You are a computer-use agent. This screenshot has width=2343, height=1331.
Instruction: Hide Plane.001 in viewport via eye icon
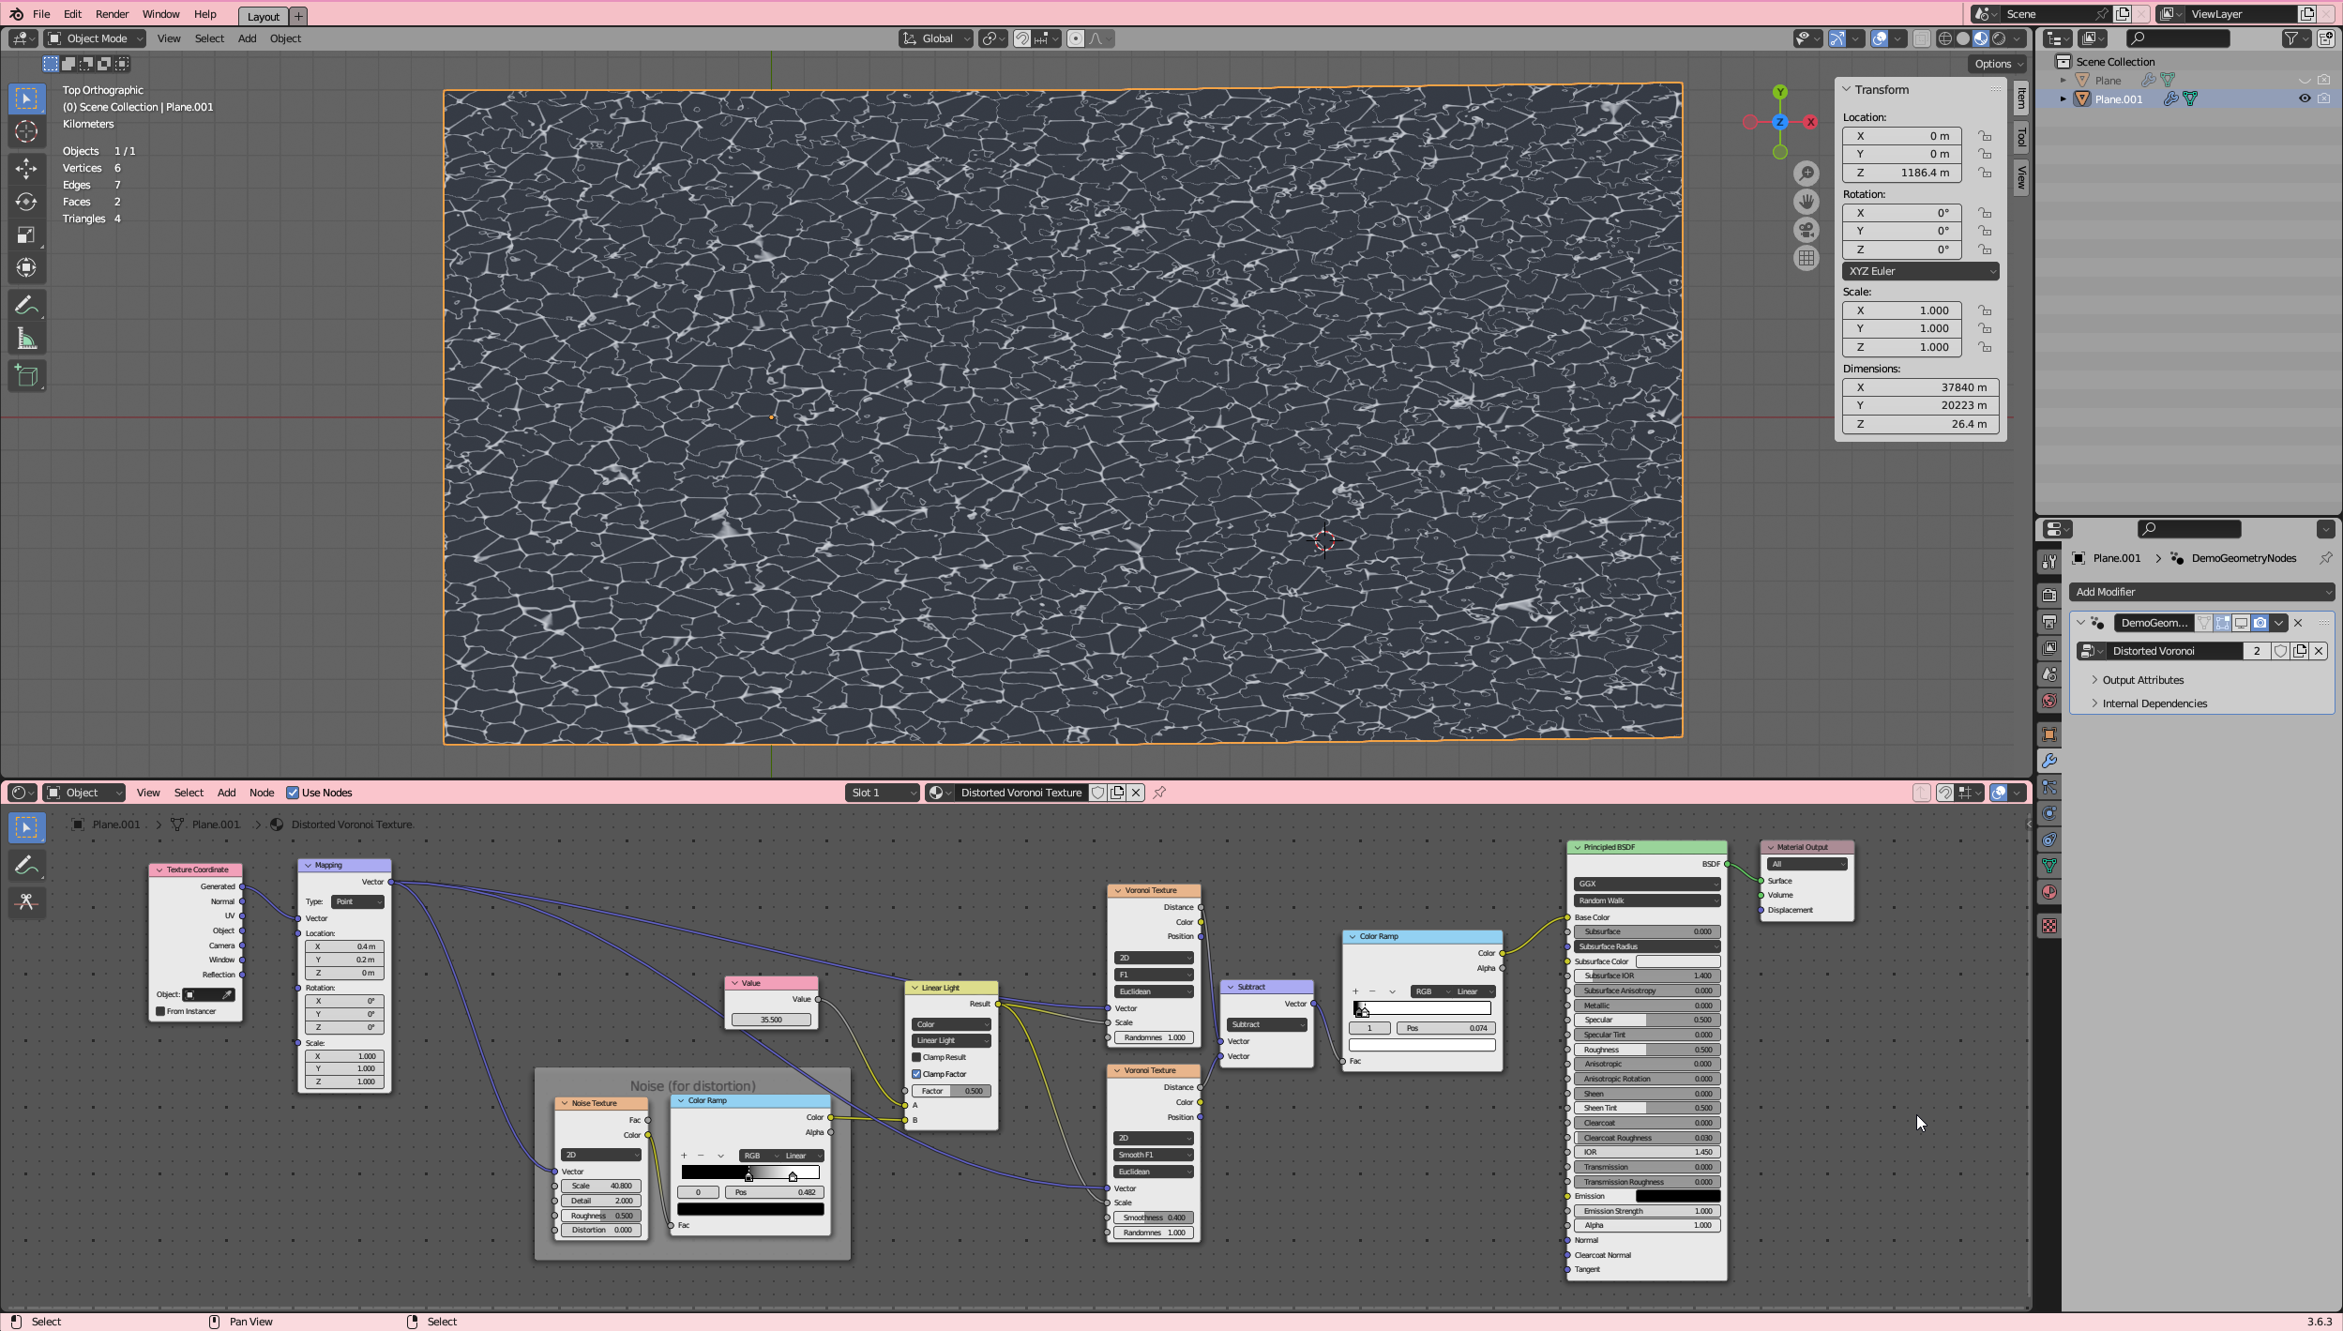pos(2304,98)
